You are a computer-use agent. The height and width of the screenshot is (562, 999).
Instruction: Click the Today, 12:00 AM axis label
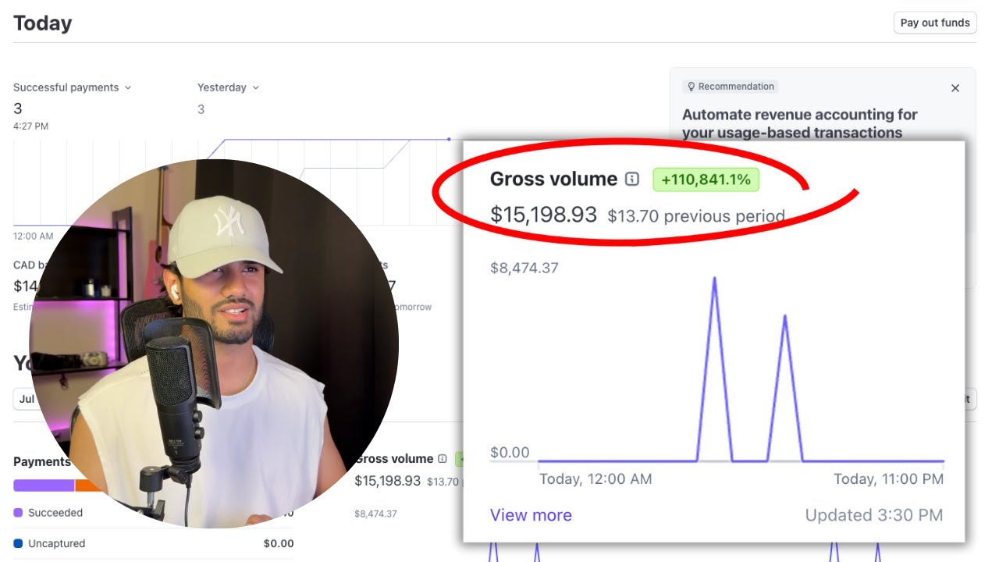(x=595, y=479)
